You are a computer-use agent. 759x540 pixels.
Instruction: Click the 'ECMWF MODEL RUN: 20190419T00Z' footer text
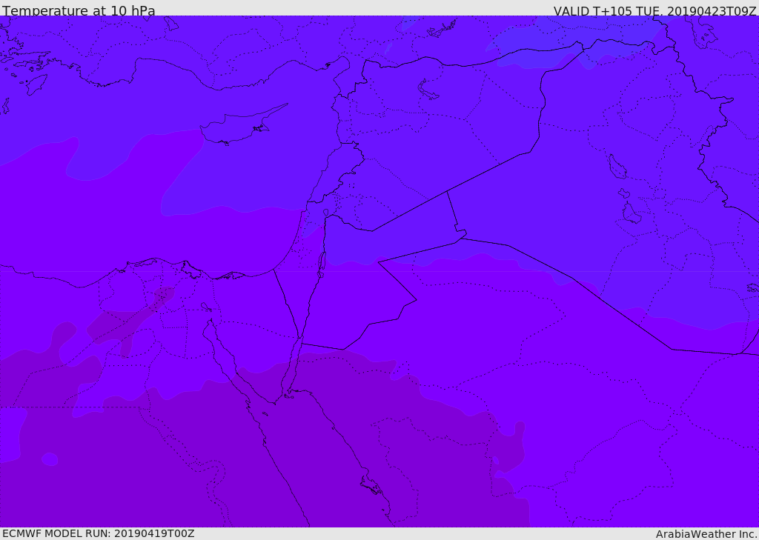99,534
